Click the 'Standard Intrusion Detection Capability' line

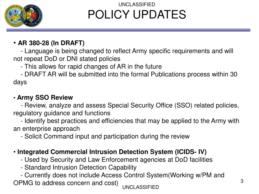79,167
